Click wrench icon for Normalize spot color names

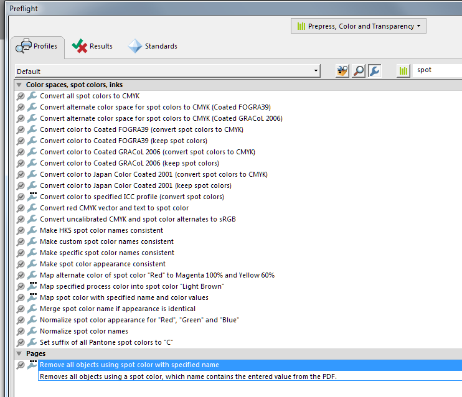coord(32,331)
